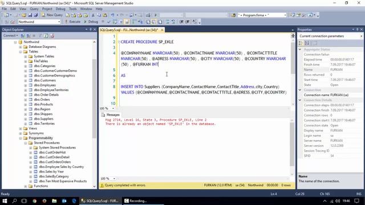Expand the Database Diagrams folder
This screenshot has height=205, width=365.
point(21,47)
